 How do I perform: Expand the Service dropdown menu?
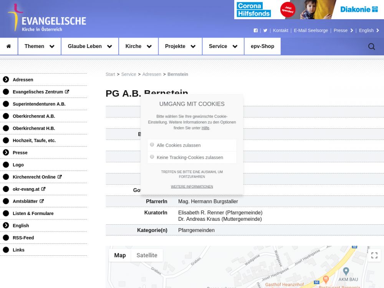click(x=223, y=46)
